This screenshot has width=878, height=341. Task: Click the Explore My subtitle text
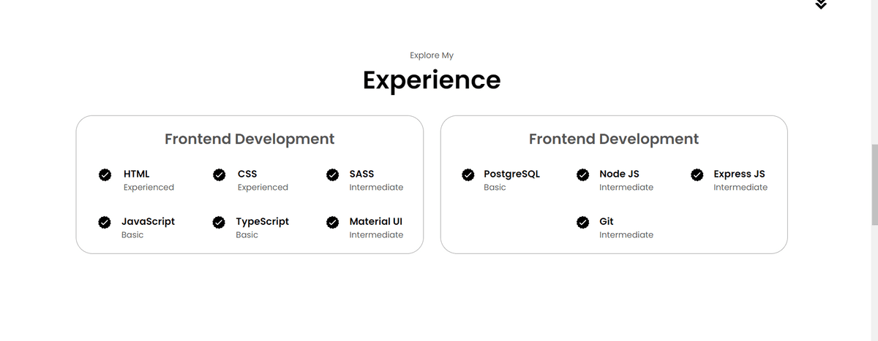(432, 55)
